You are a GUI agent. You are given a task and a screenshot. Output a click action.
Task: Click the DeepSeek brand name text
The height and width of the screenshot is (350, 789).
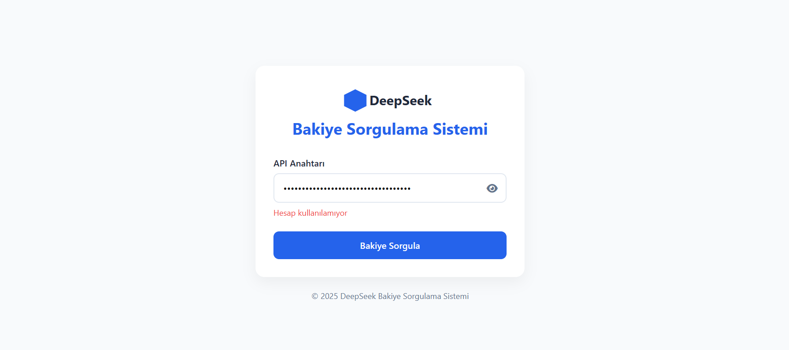click(401, 101)
